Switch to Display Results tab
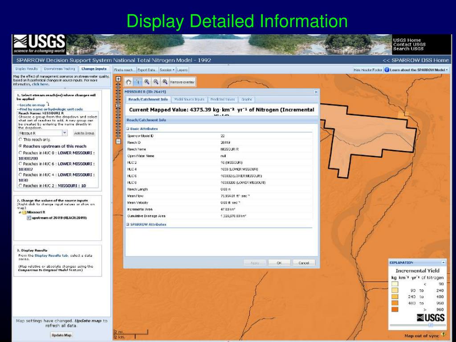 [x=26, y=69]
